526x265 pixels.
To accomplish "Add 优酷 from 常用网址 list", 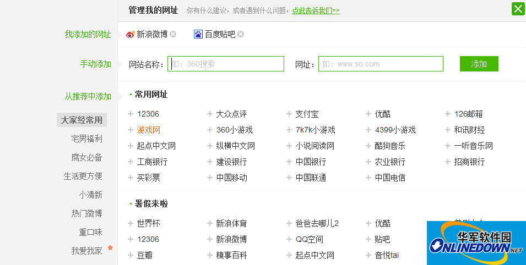I will tap(382, 114).
